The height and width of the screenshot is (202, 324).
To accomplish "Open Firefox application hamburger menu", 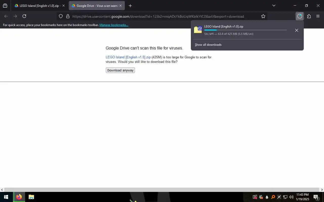I will [318, 16].
